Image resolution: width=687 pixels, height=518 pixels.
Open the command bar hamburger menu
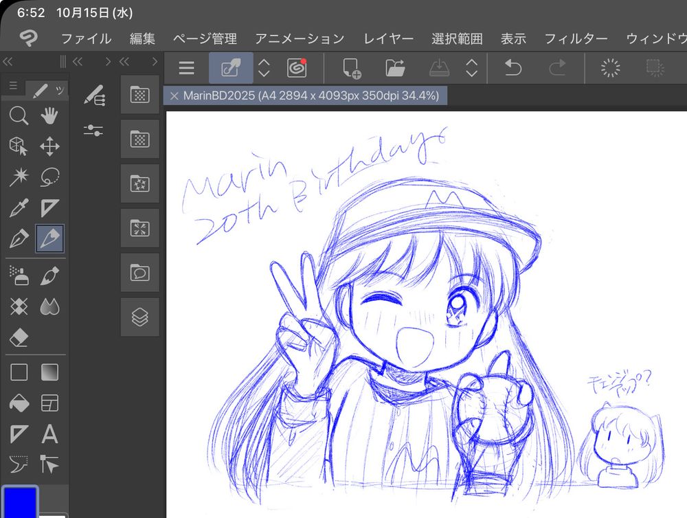(x=187, y=68)
